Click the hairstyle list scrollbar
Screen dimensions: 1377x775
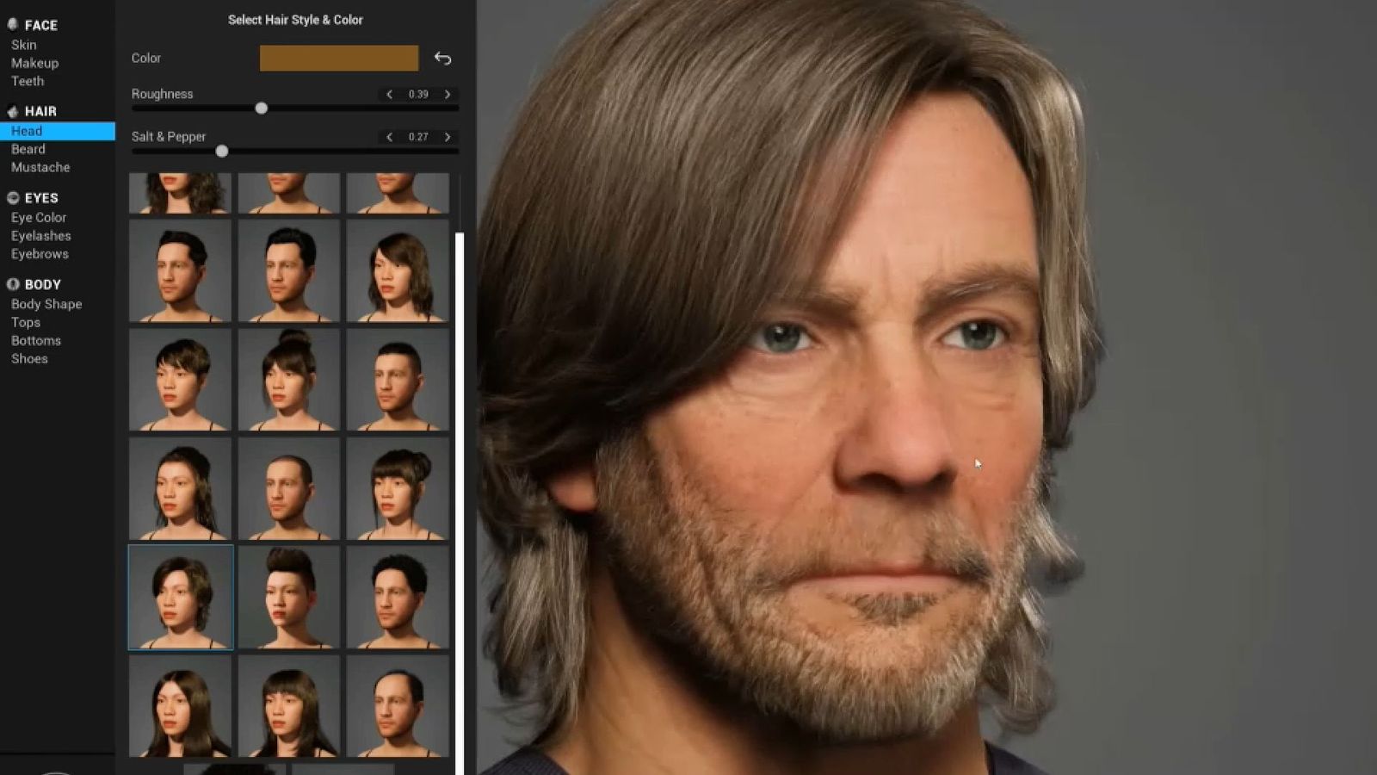pyautogui.click(x=460, y=499)
